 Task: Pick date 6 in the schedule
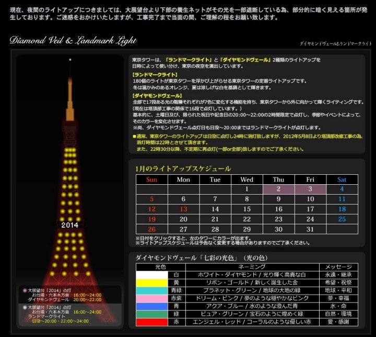183,199
